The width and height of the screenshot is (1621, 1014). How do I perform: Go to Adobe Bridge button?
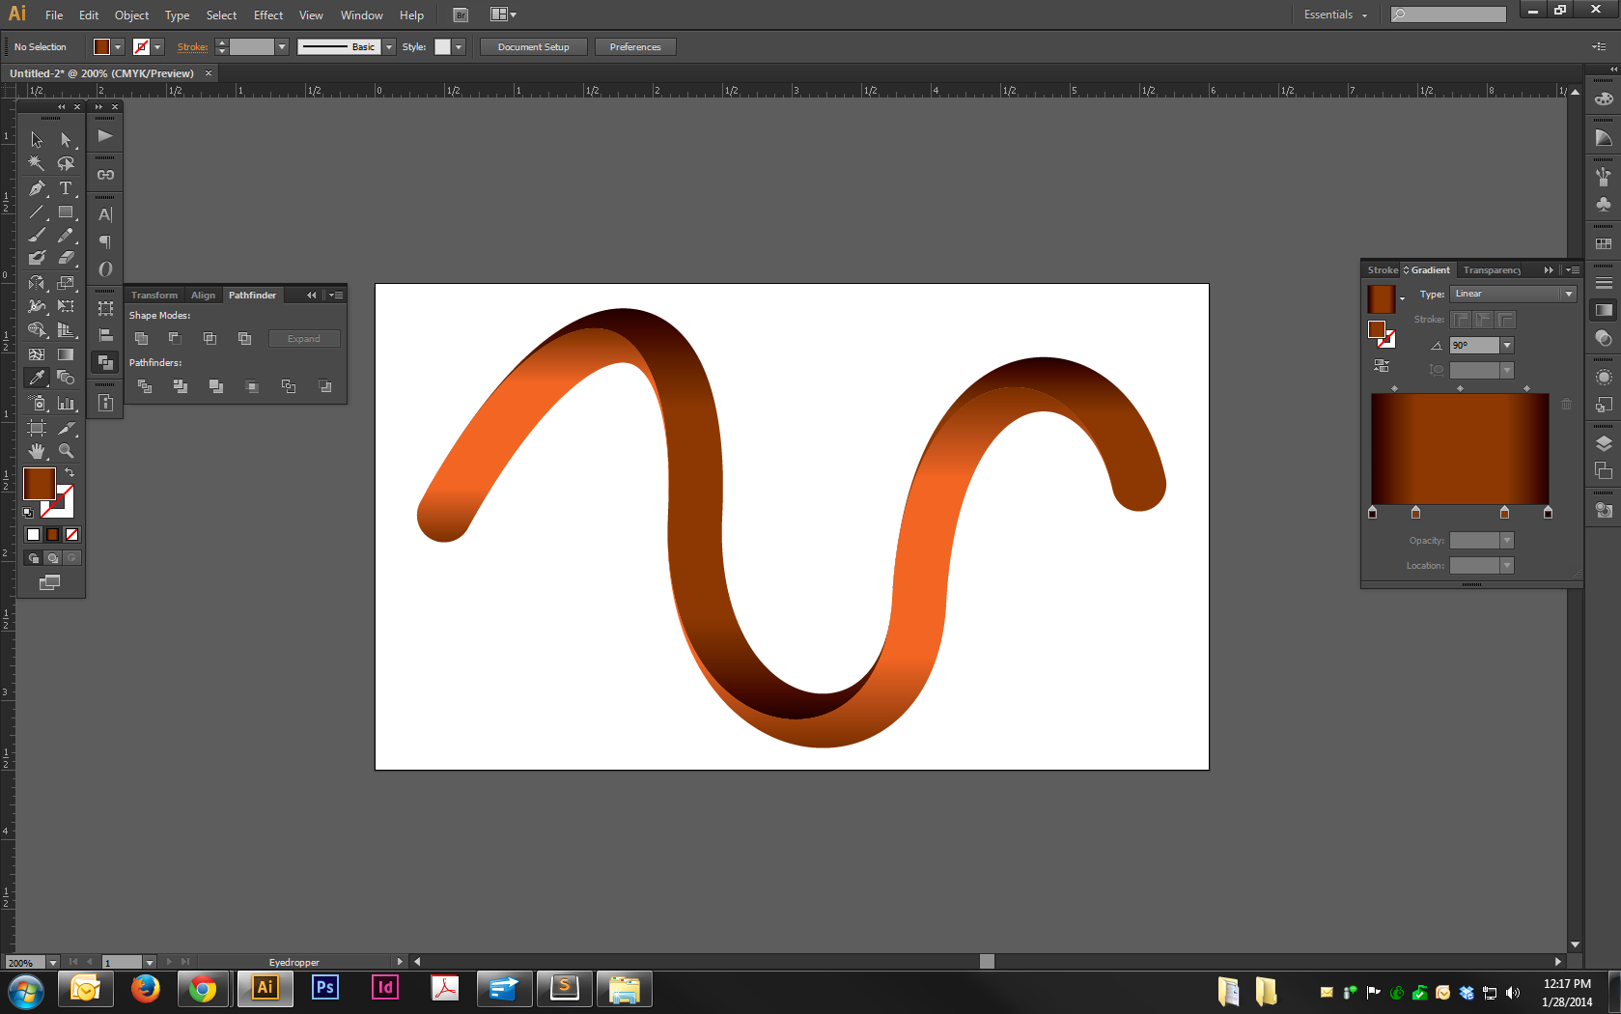pyautogui.click(x=461, y=14)
